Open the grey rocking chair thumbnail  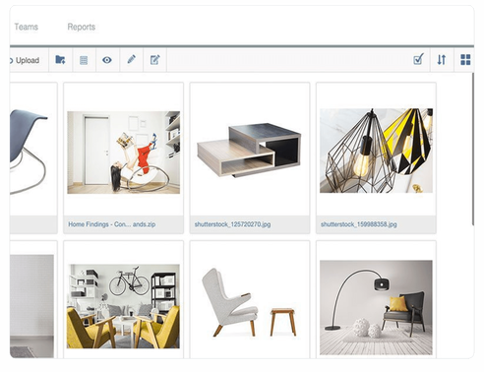pyautogui.click(x=29, y=153)
